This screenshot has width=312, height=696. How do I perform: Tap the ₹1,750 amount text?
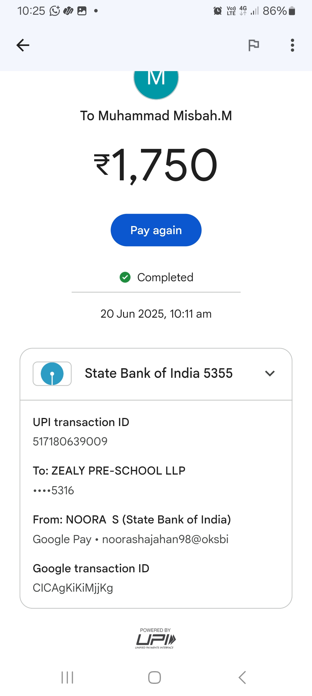[156, 165]
